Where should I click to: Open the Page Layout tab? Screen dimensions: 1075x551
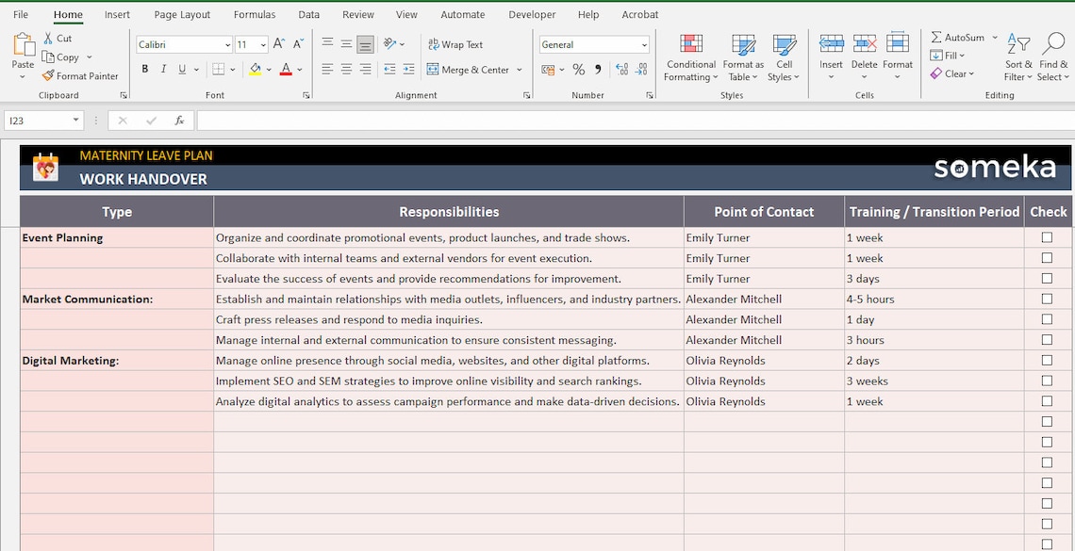(x=182, y=14)
